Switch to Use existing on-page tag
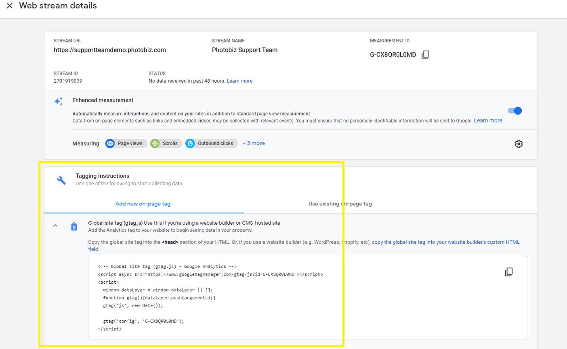This screenshot has width=567, height=349. tap(340, 204)
